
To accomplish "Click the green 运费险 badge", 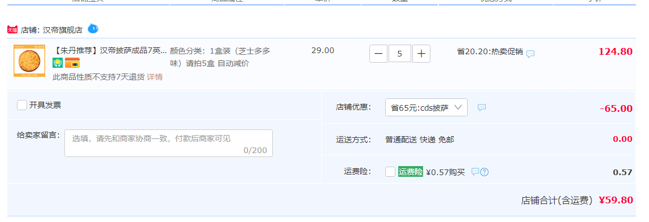I will [x=411, y=172].
